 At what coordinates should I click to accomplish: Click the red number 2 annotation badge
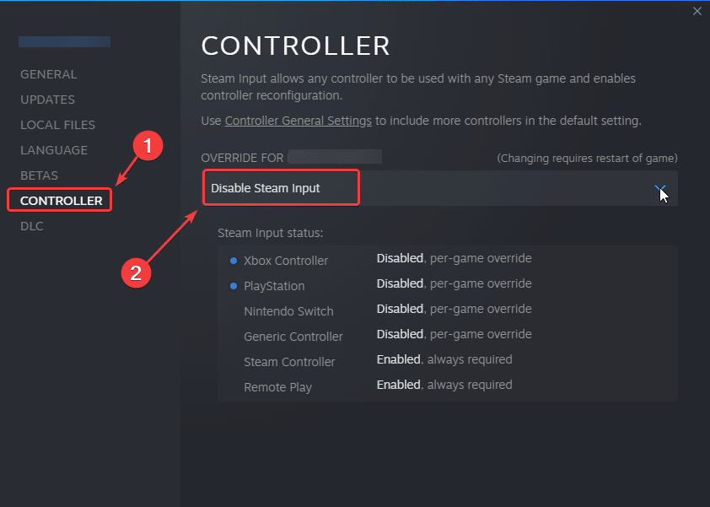tap(134, 272)
